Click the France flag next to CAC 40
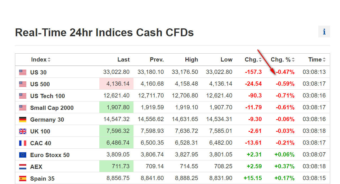This screenshot has height=184, width=340. tap(23, 143)
